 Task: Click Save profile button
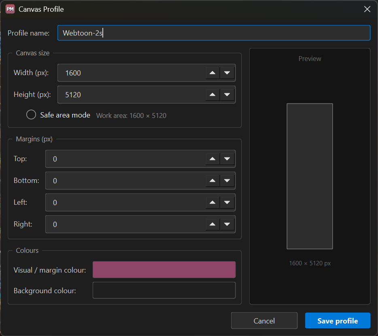[x=338, y=321]
